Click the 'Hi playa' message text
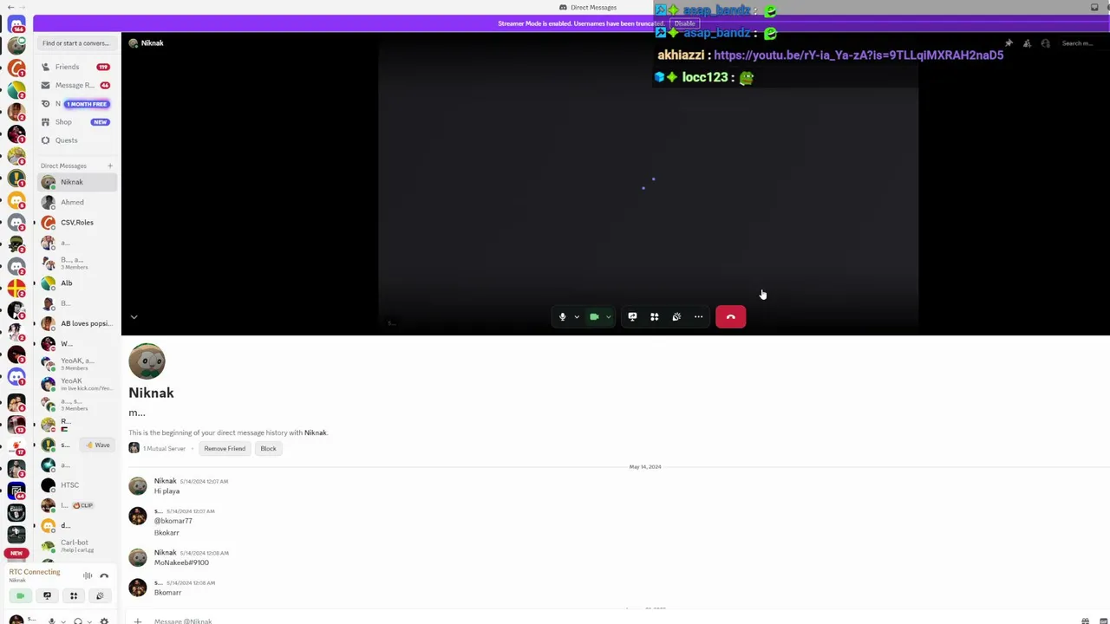The image size is (1110, 624). [167, 491]
